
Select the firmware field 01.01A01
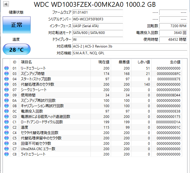[98, 12]
